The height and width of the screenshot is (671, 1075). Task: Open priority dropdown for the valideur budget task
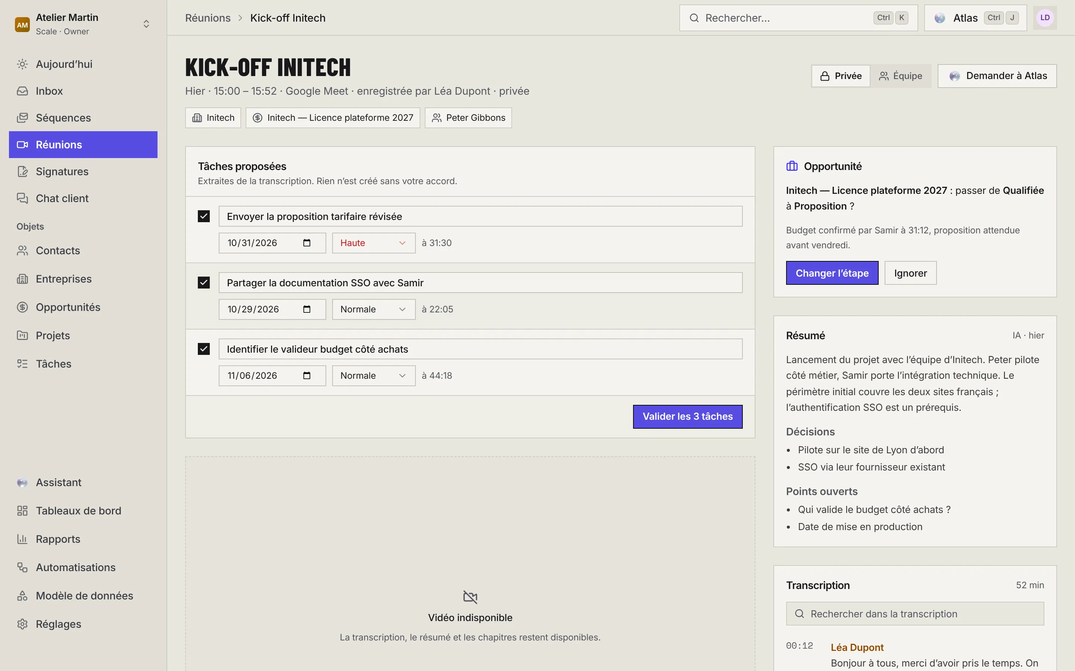(374, 375)
